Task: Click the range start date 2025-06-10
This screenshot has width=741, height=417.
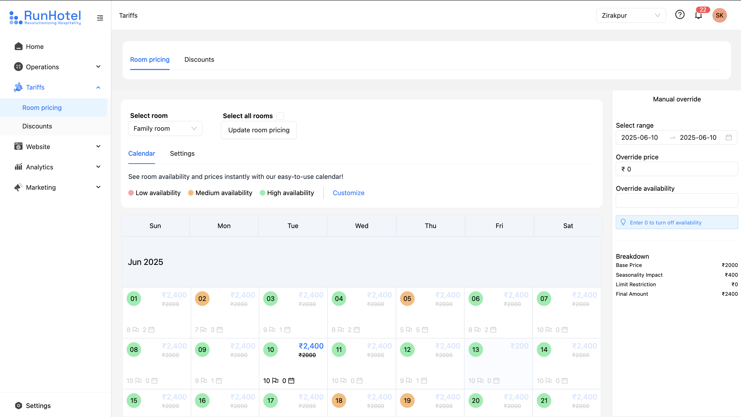Action: coord(639,137)
